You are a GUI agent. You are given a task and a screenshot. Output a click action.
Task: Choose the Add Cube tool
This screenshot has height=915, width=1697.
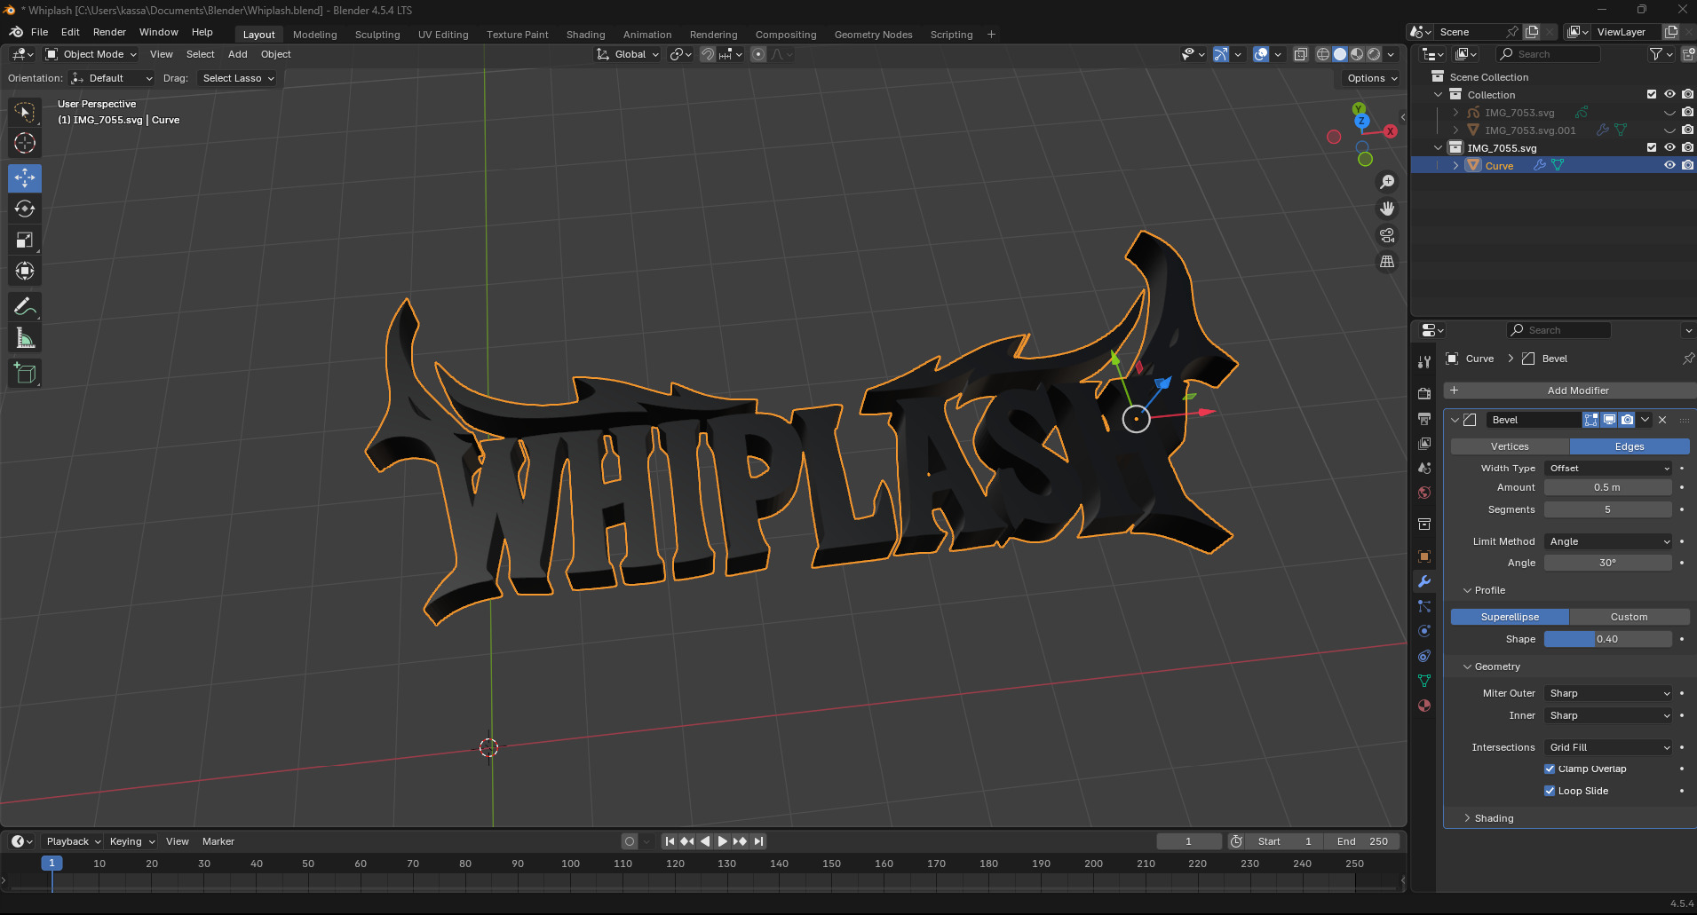25,374
